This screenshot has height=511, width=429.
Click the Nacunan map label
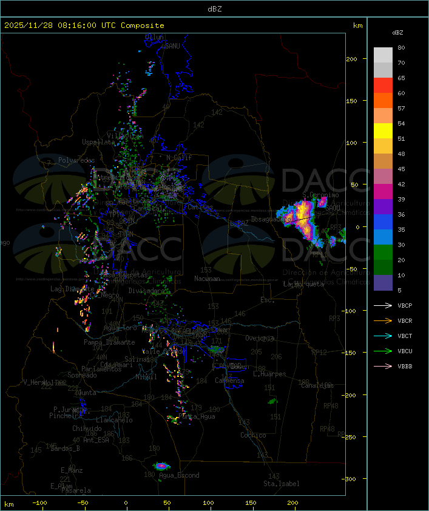coord(207,279)
